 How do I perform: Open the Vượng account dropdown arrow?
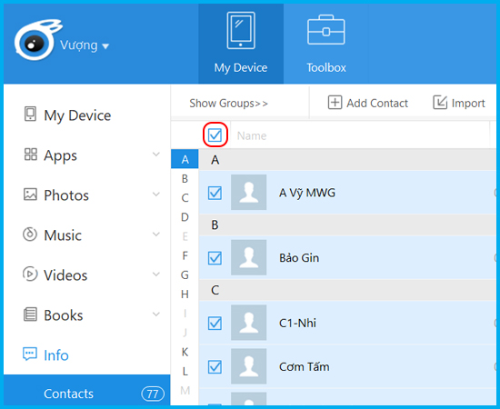105,46
